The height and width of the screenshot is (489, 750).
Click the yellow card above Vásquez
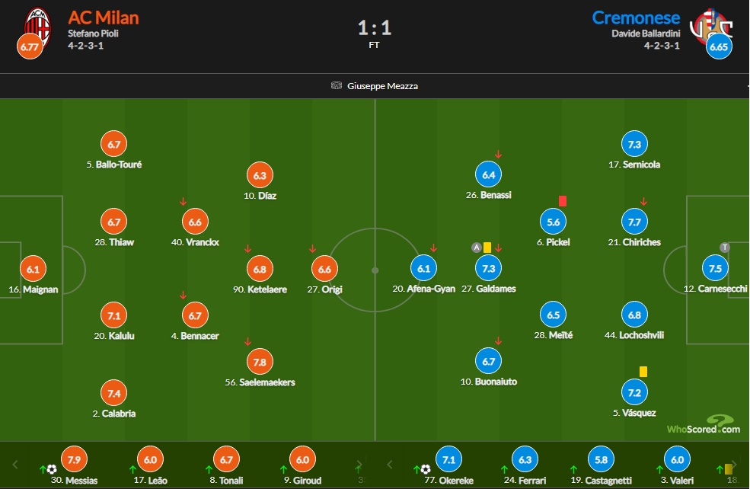coord(643,372)
